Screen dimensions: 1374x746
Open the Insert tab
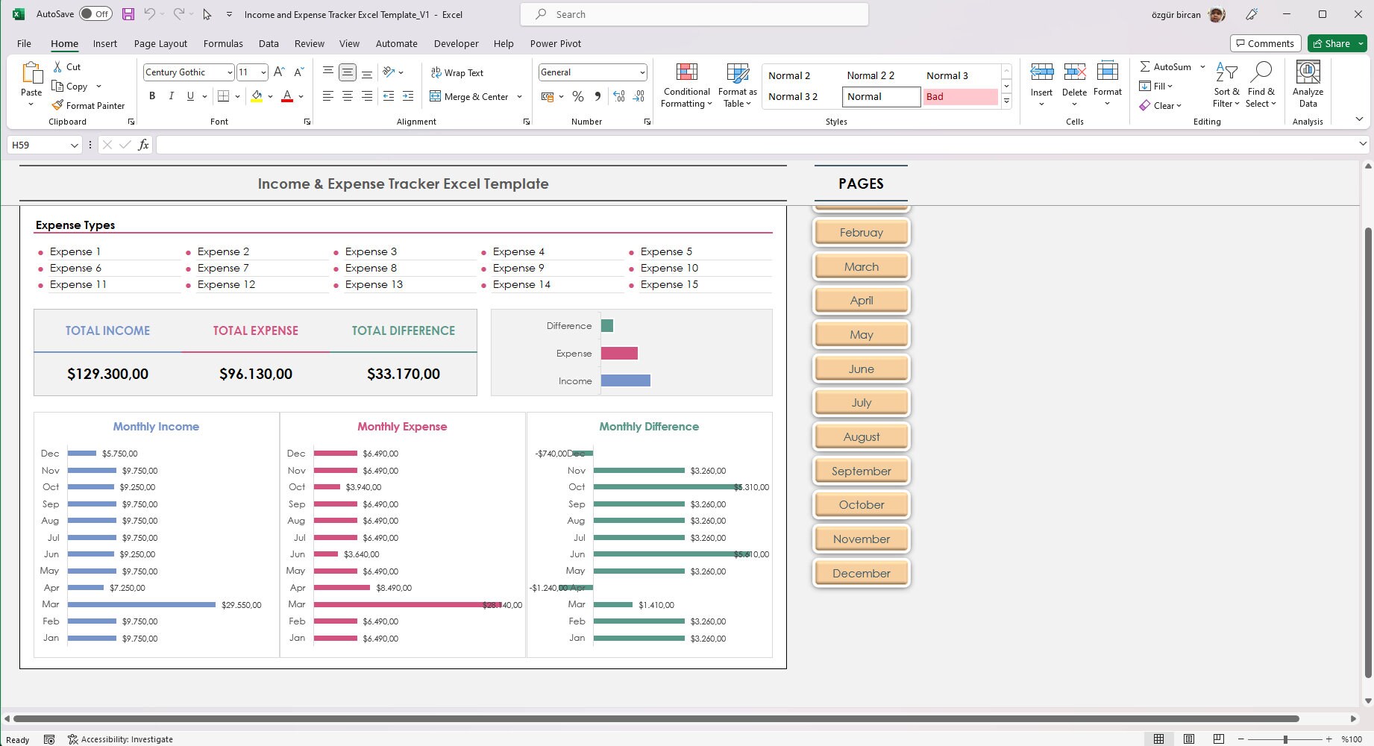tap(104, 43)
